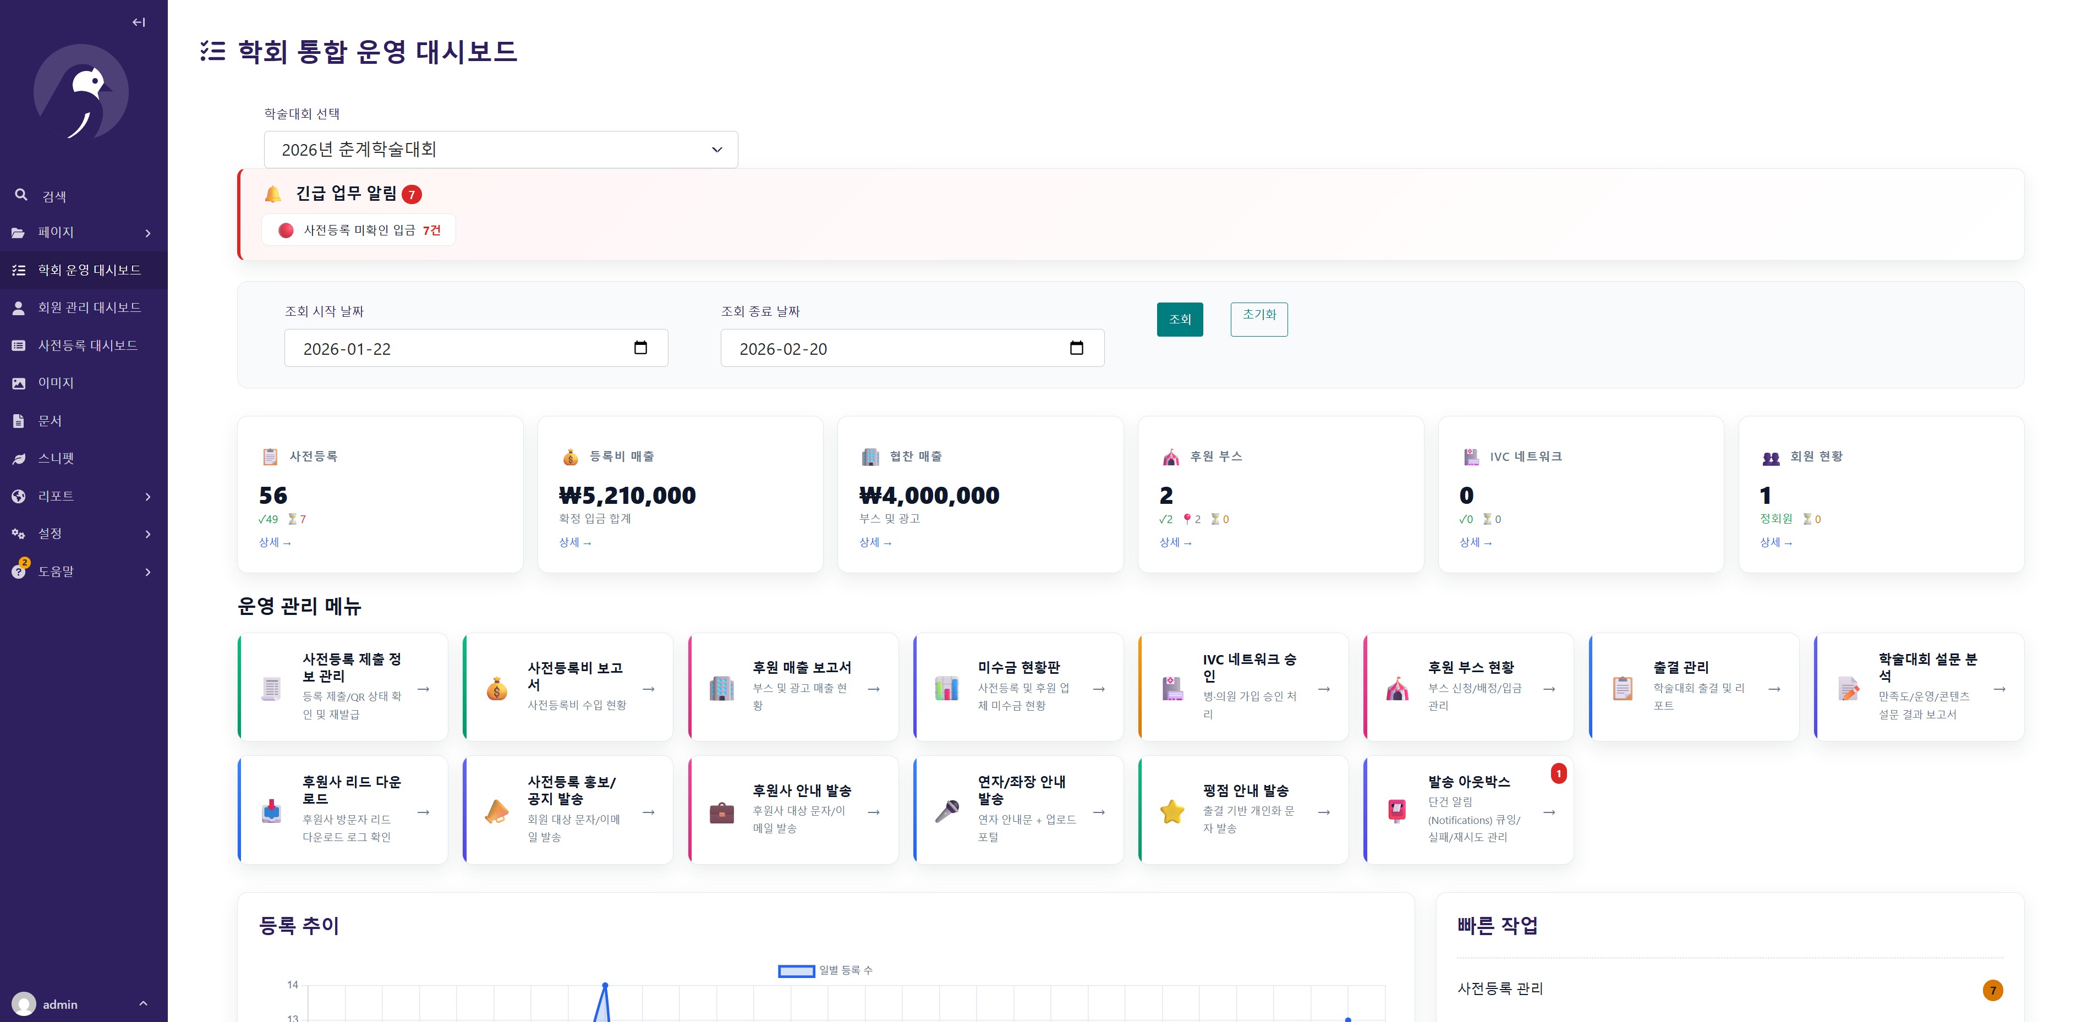Open the 2026년 춘계학술대회 conference dropdown
Viewport: 2093px width, 1022px height.
[500, 150]
